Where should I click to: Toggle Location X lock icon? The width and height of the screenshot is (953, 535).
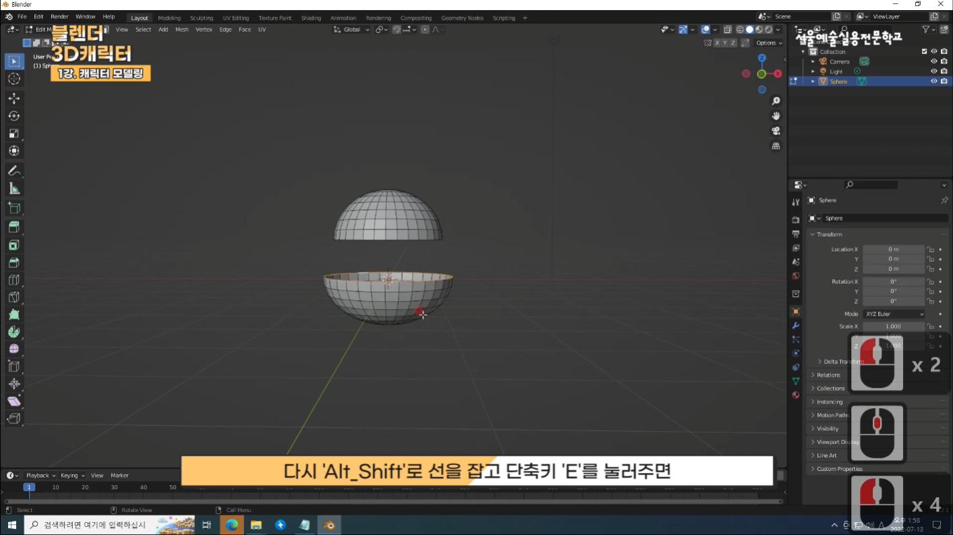click(x=930, y=250)
